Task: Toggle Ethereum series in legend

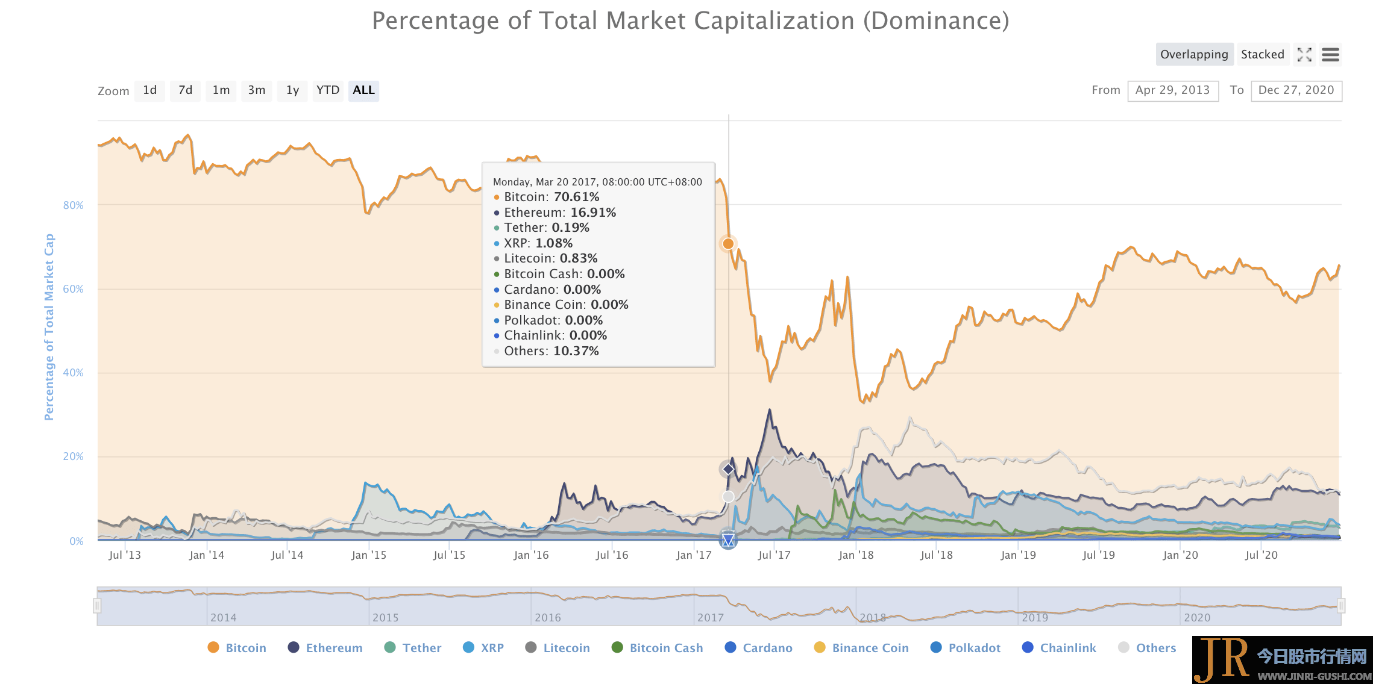Action: pyautogui.click(x=325, y=648)
